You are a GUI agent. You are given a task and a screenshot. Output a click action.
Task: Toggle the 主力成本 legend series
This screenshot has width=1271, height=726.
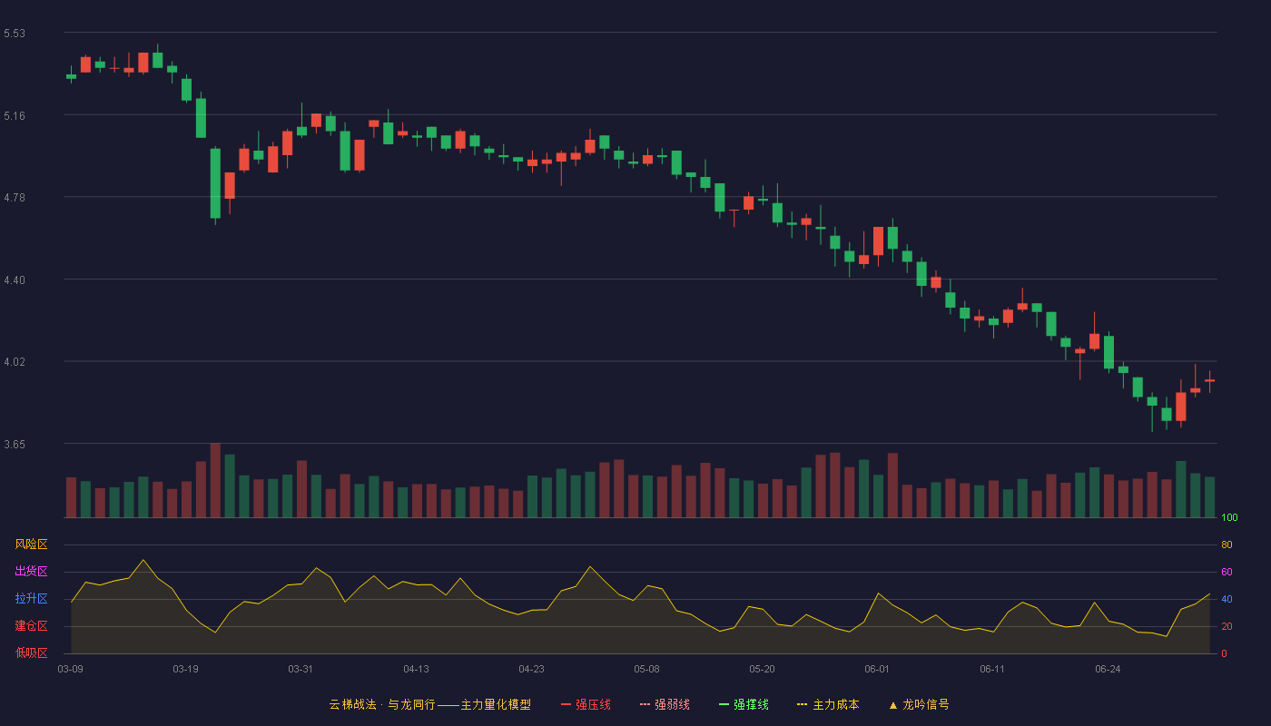click(828, 704)
